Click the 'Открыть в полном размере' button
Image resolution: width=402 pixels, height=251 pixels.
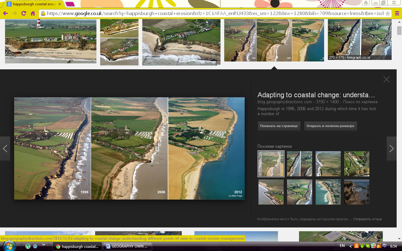click(x=330, y=126)
